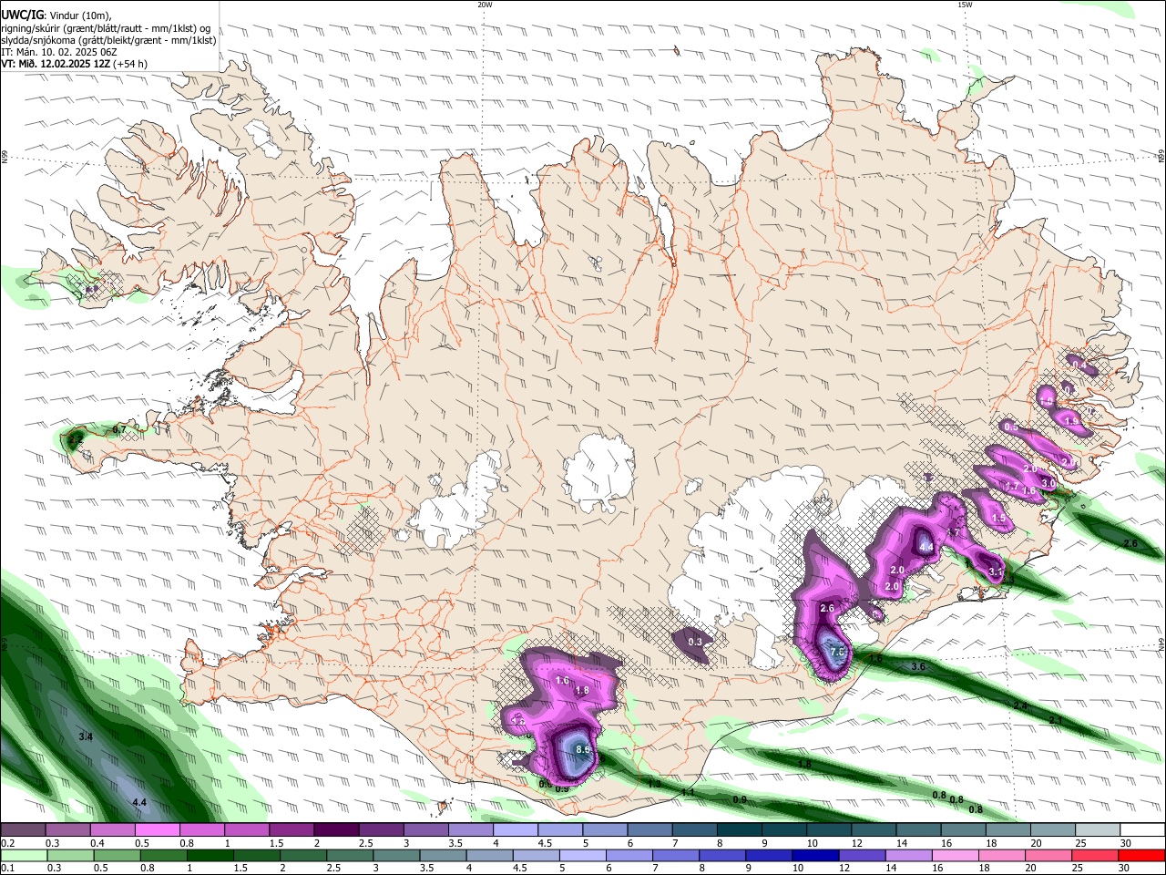Pick the darkest green rain swatch labeled 1

[210, 856]
